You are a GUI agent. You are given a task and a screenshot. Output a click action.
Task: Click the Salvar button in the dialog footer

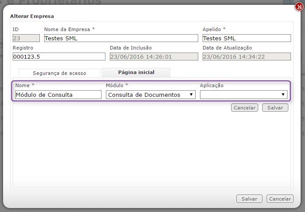point(249,199)
